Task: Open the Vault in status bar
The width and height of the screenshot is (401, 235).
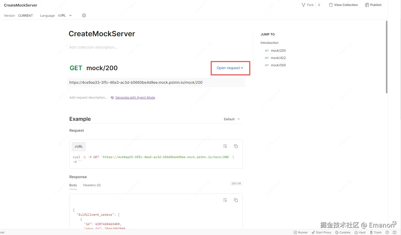Action: [360, 232]
